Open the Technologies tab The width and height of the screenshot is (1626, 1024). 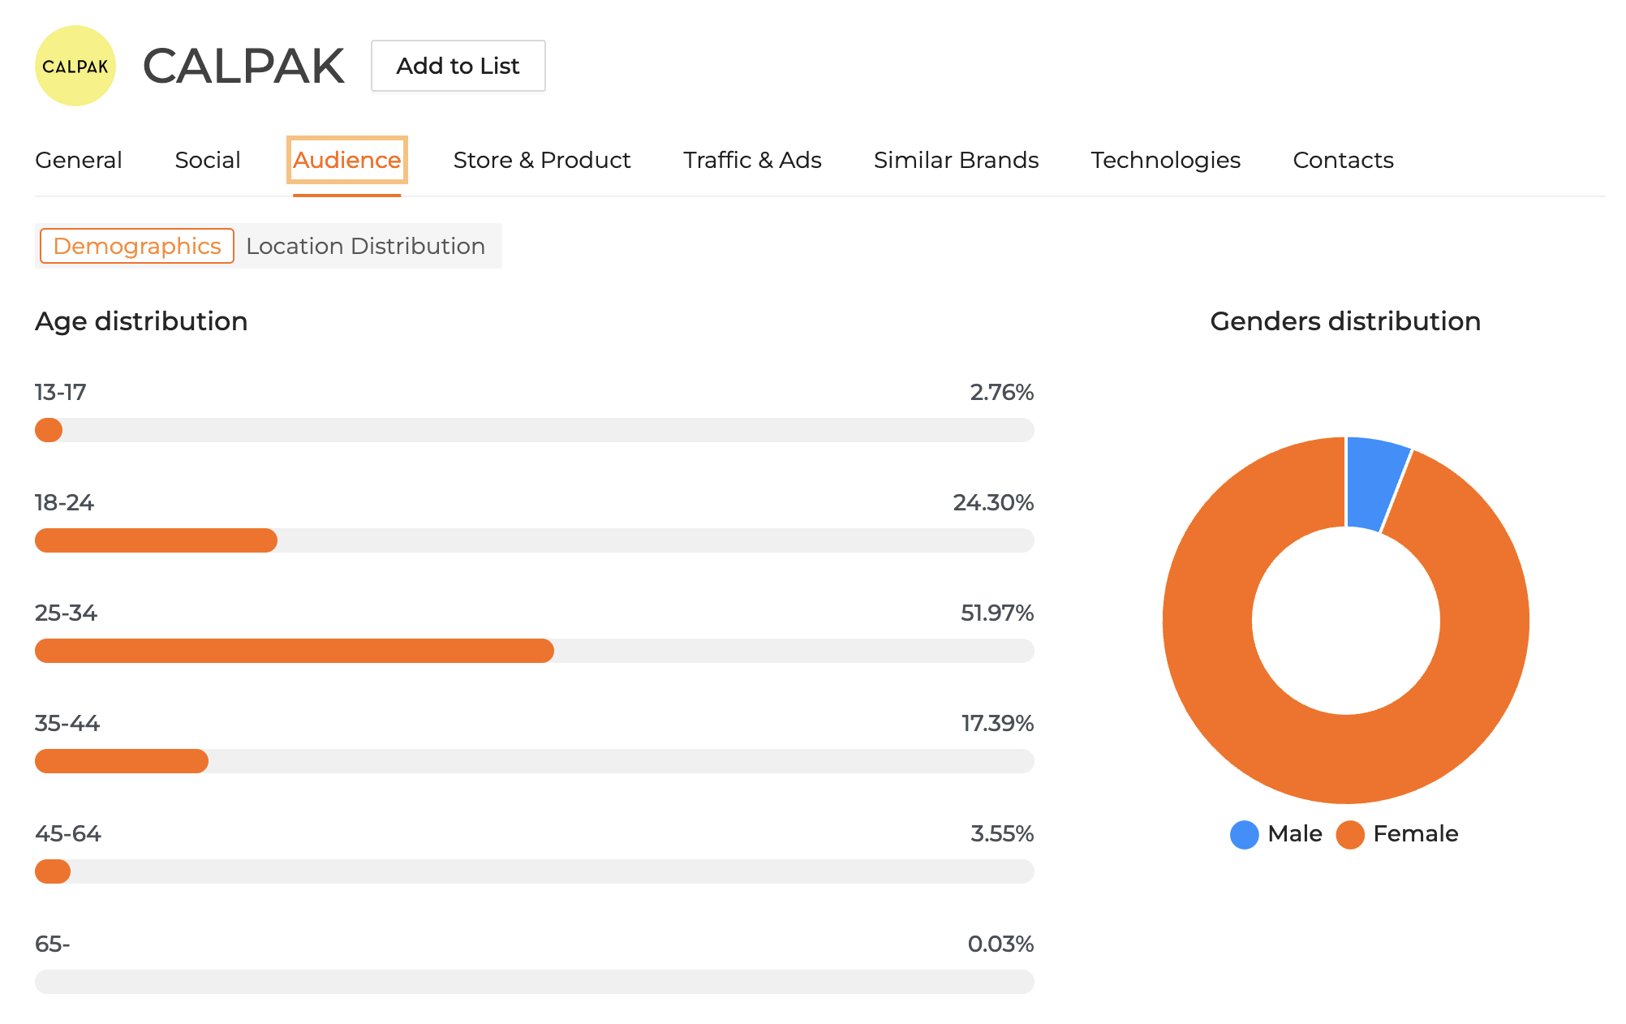pos(1165,160)
